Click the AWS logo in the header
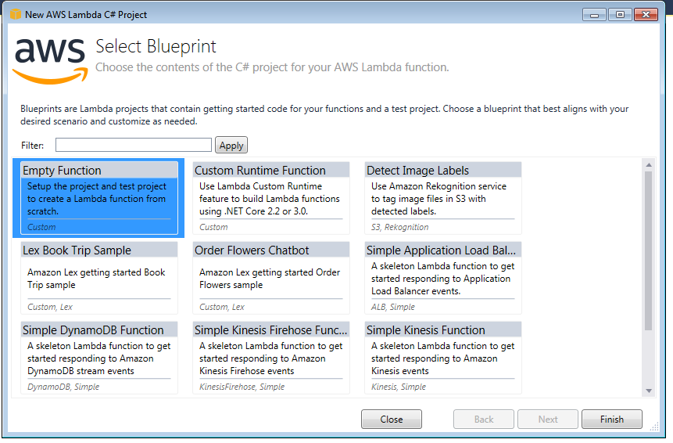 click(51, 60)
